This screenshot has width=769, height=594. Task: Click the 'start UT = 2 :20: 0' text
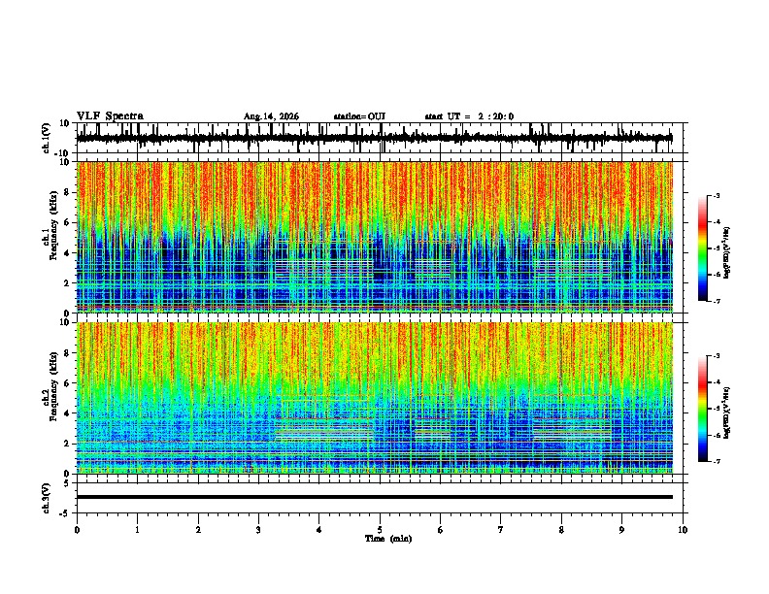(469, 116)
